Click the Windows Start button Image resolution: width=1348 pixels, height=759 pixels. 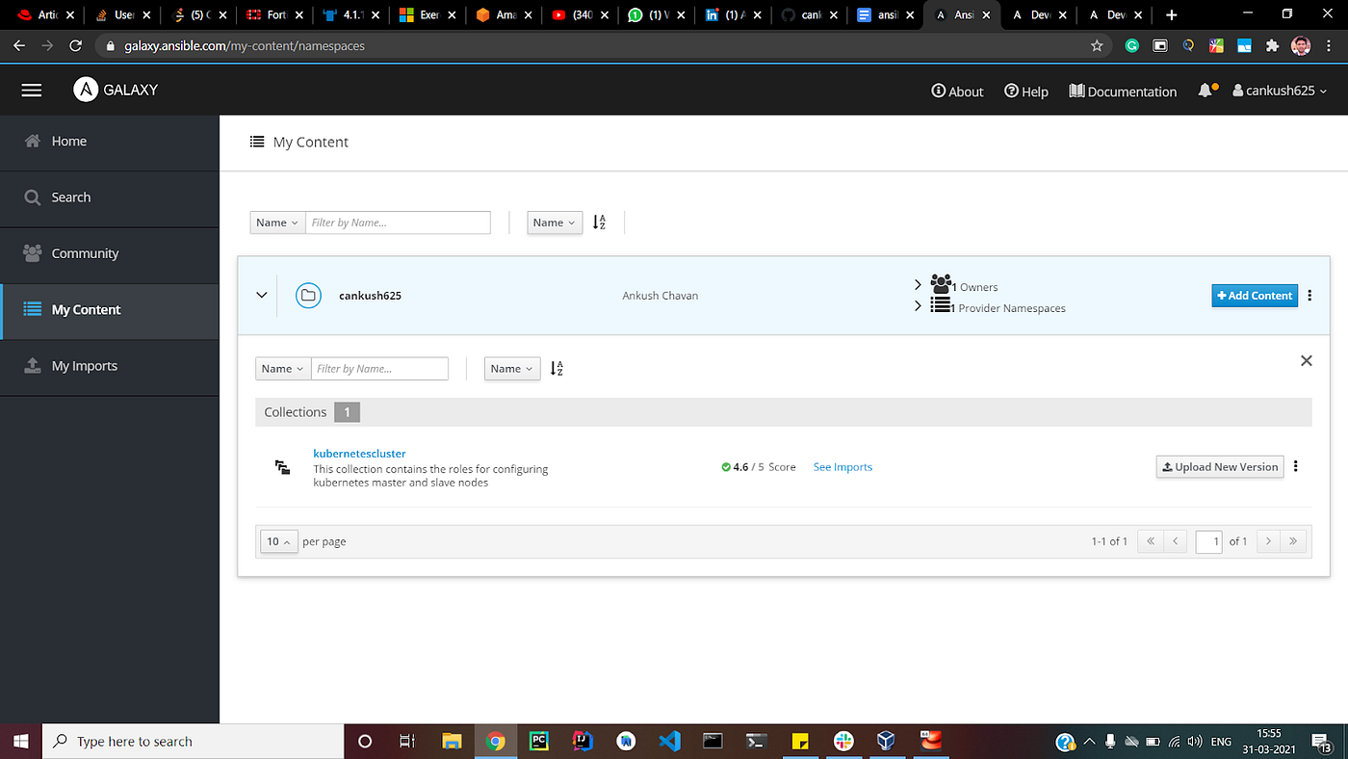[x=20, y=741]
